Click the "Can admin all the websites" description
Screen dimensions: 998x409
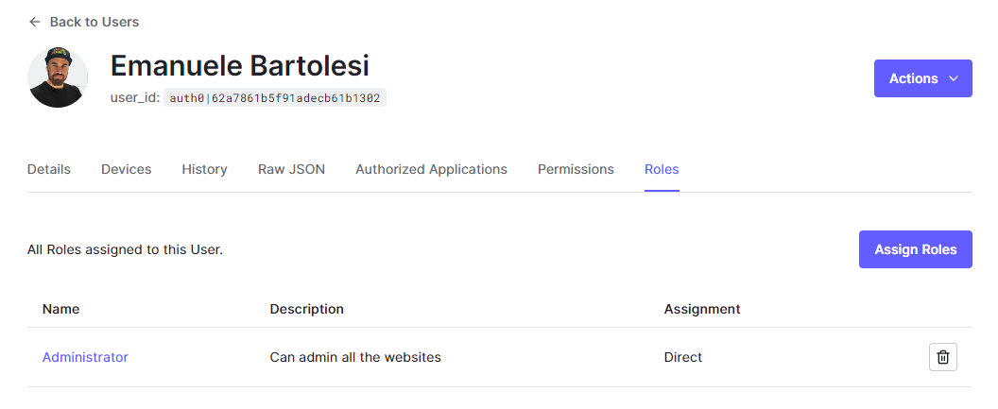point(355,357)
